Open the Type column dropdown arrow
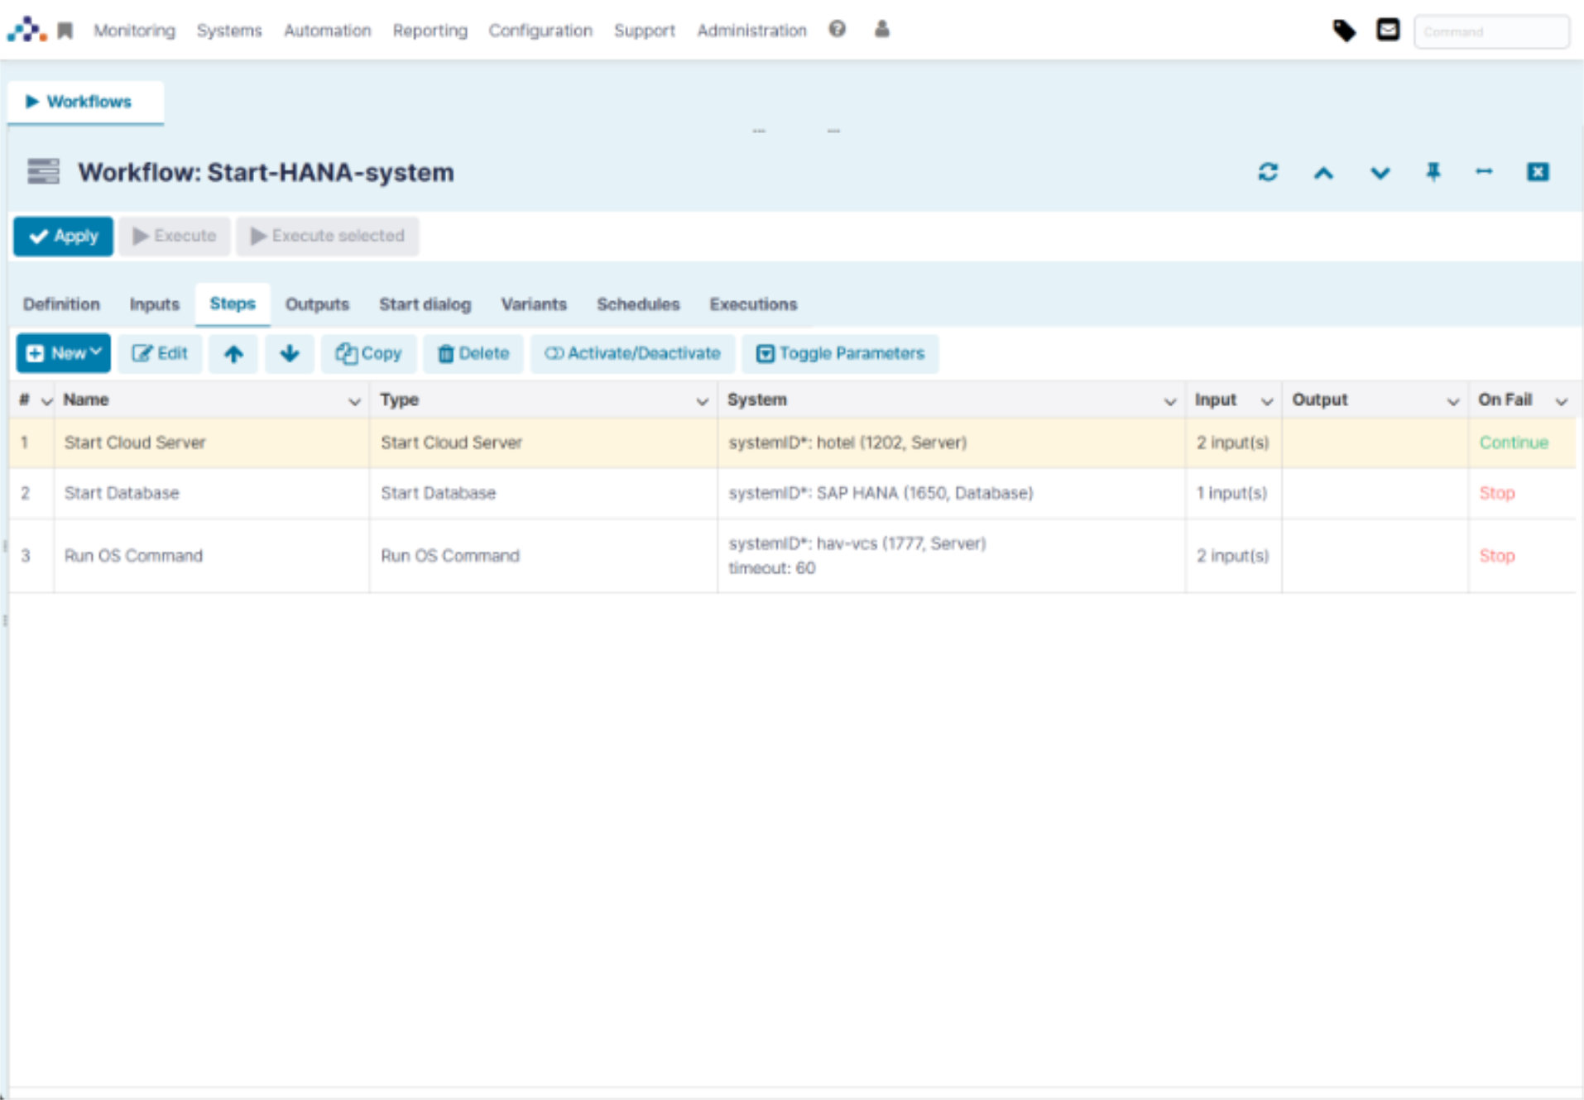Image resolution: width=1584 pixels, height=1100 pixels. pyautogui.click(x=702, y=401)
